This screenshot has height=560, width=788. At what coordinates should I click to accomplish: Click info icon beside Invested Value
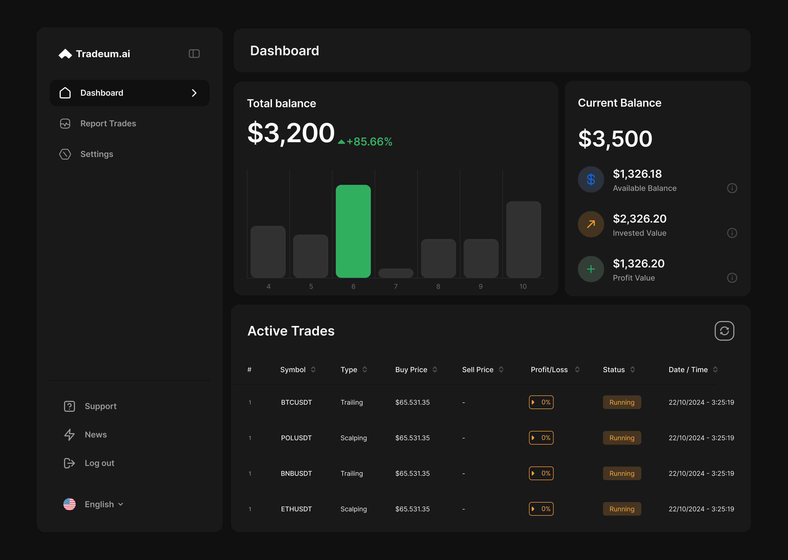coord(732,233)
